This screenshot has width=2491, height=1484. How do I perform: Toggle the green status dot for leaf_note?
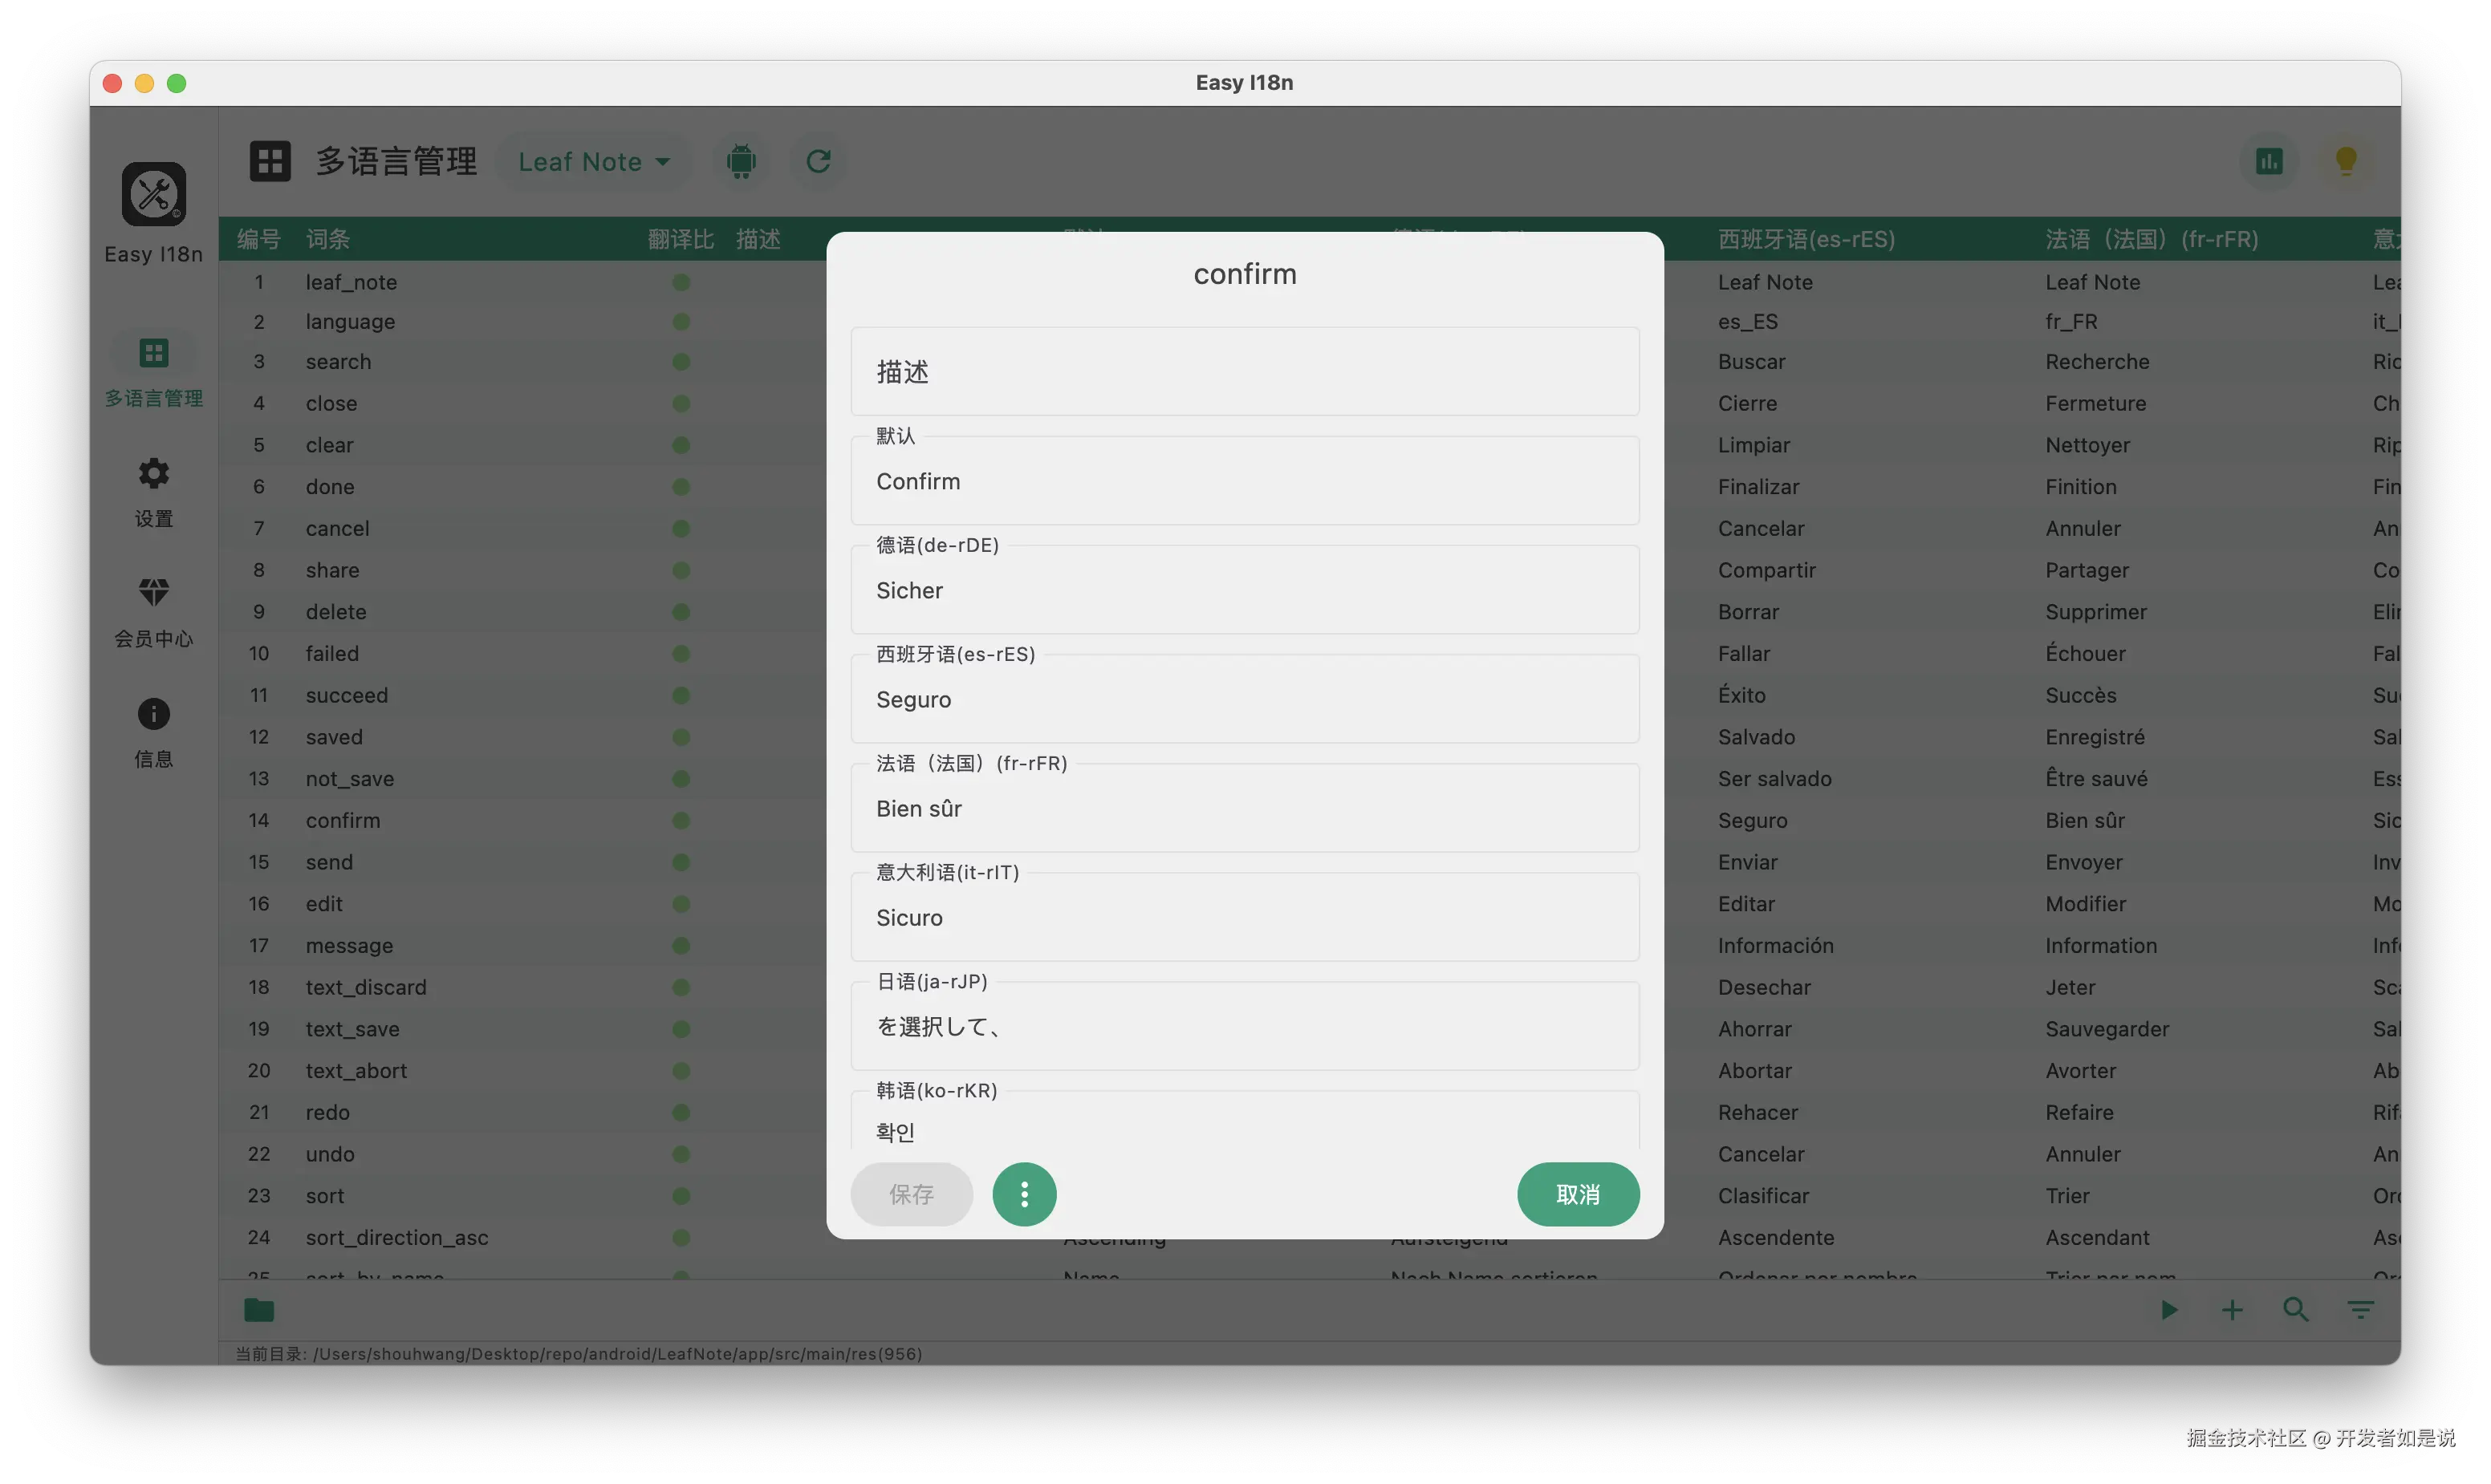[x=681, y=282]
